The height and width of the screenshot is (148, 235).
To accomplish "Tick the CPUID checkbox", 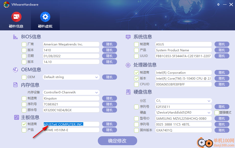I will click(136, 84).
